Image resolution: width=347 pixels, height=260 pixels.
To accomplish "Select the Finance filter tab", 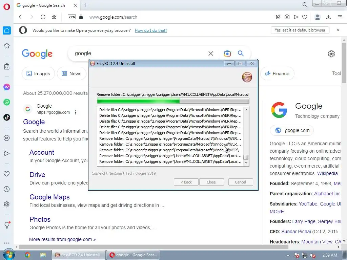I will coord(277,73).
